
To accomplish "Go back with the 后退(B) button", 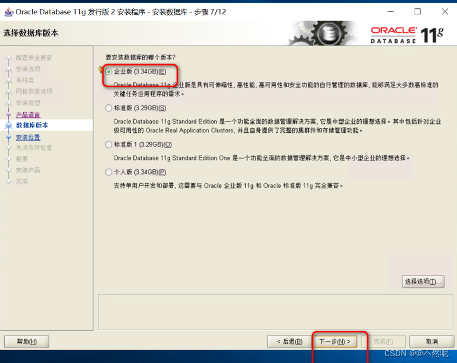I will [289, 341].
